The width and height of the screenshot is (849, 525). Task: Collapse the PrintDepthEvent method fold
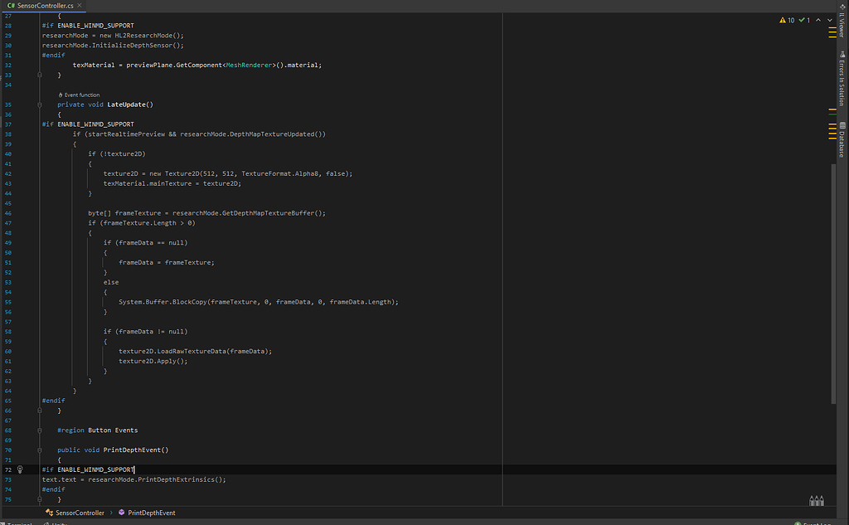38,450
